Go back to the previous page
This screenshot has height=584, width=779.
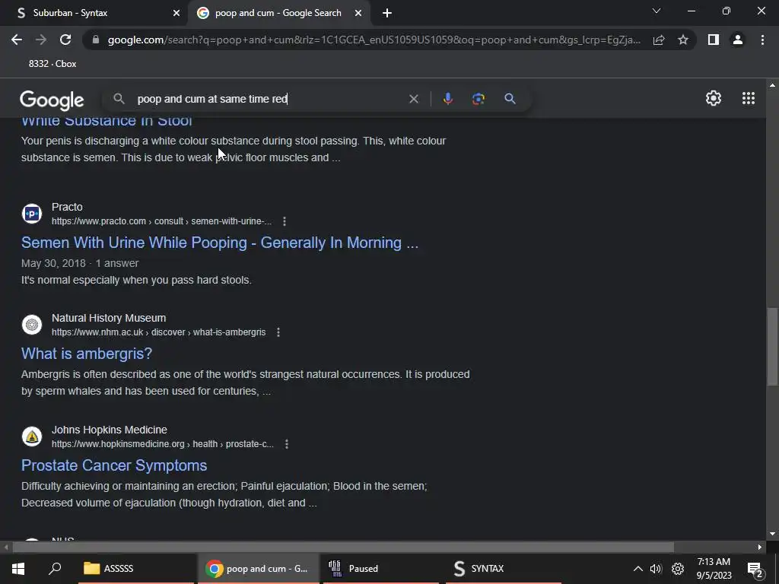tap(17, 40)
